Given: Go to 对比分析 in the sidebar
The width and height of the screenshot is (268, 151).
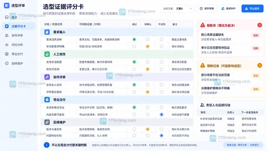Looking at the screenshot, I should [x=18, y=45].
